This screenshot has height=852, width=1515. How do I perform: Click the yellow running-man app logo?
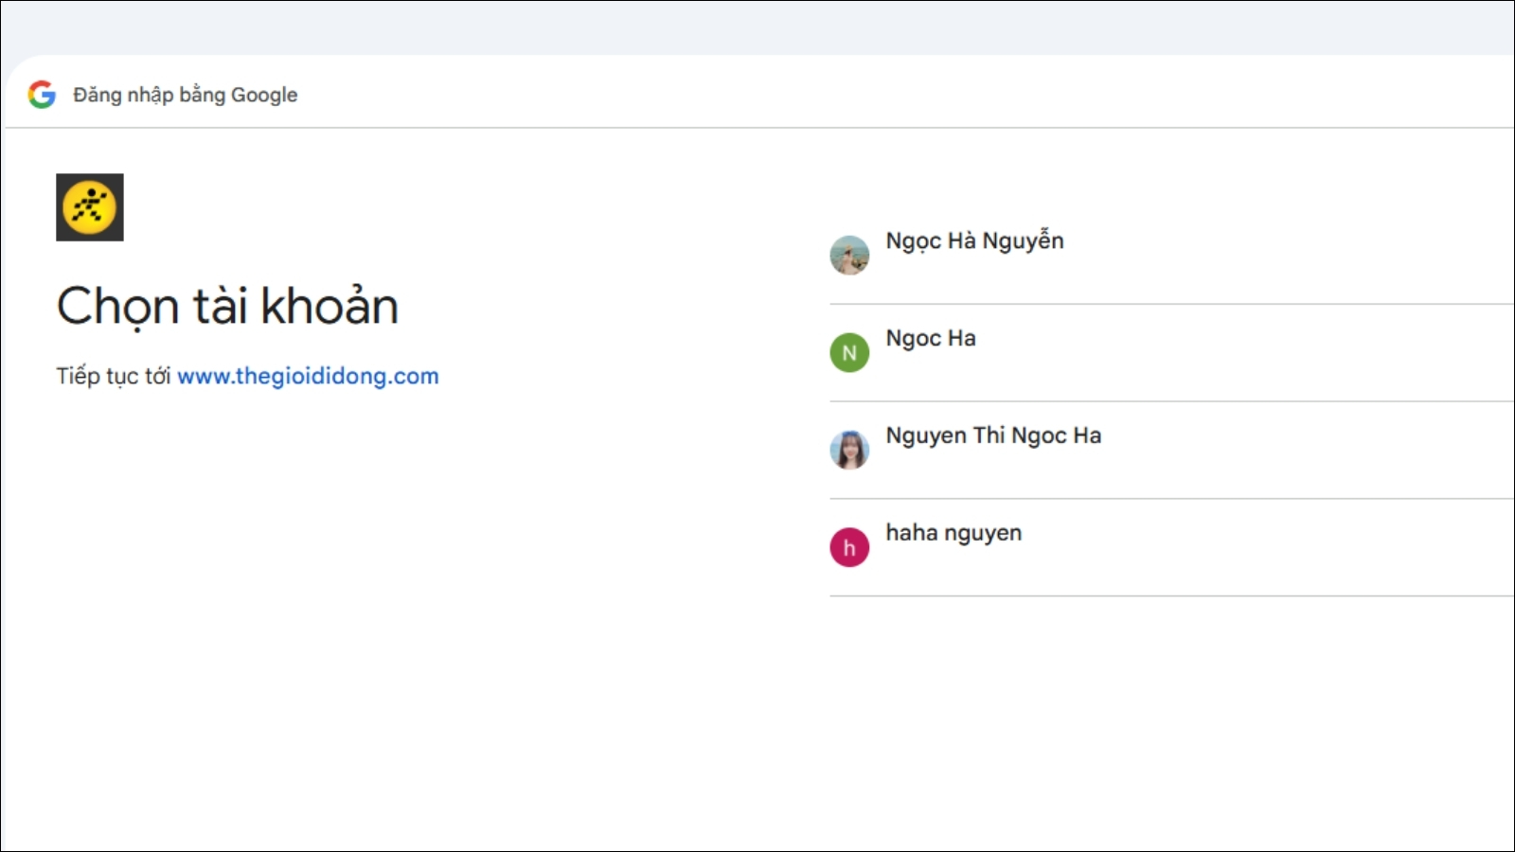90,207
